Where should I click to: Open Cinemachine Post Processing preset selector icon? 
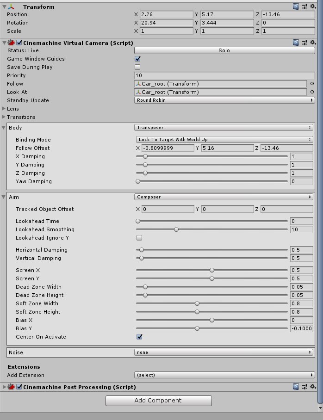coord(304,387)
